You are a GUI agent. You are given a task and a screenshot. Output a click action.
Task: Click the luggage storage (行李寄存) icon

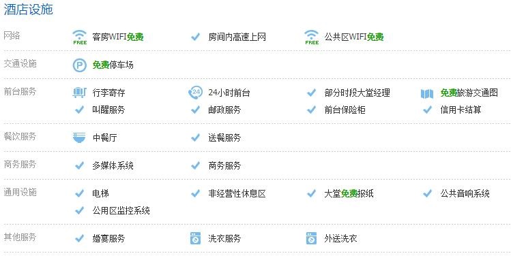coord(80,92)
